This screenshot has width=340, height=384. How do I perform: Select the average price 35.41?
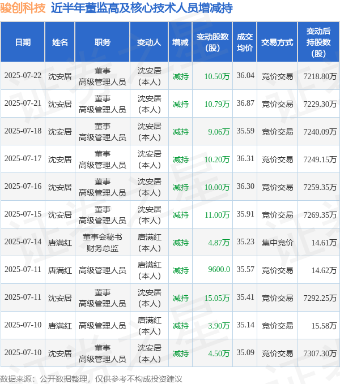(245, 297)
